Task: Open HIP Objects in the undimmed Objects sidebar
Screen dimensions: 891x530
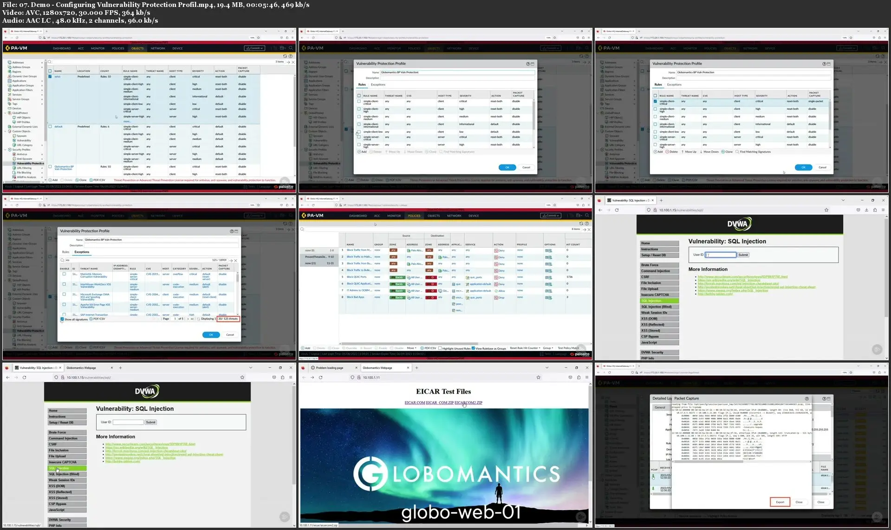Action: (23, 117)
